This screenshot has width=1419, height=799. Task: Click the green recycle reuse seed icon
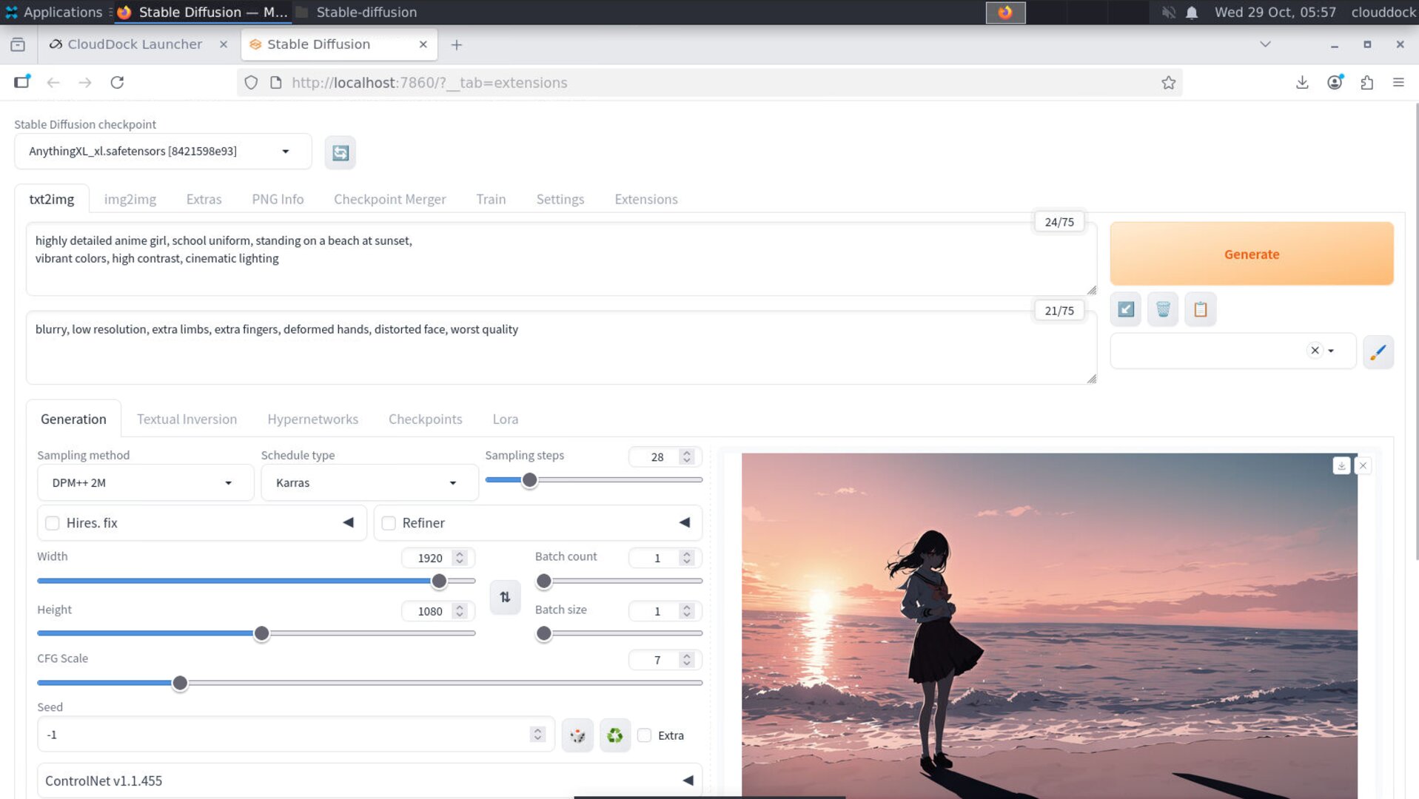pyautogui.click(x=614, y=735)
